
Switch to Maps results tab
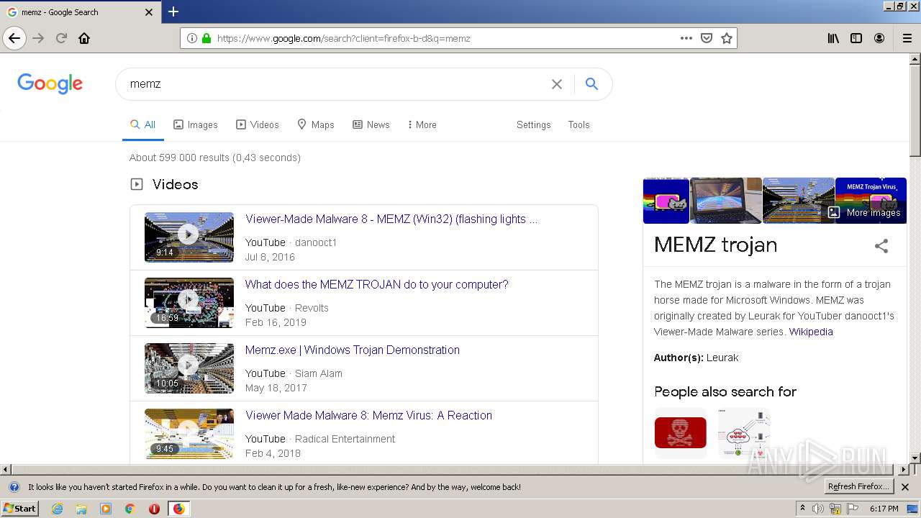[316, 124]
